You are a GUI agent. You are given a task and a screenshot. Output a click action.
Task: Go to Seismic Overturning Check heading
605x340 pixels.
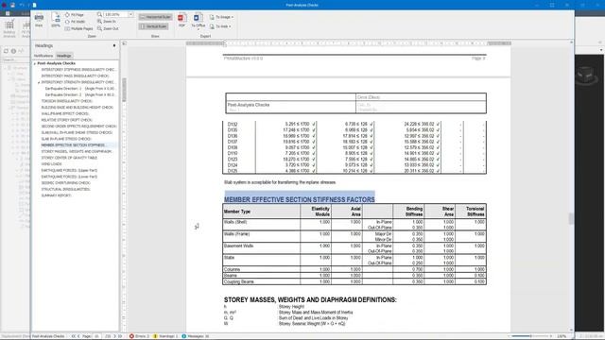[x=65, y=183]
